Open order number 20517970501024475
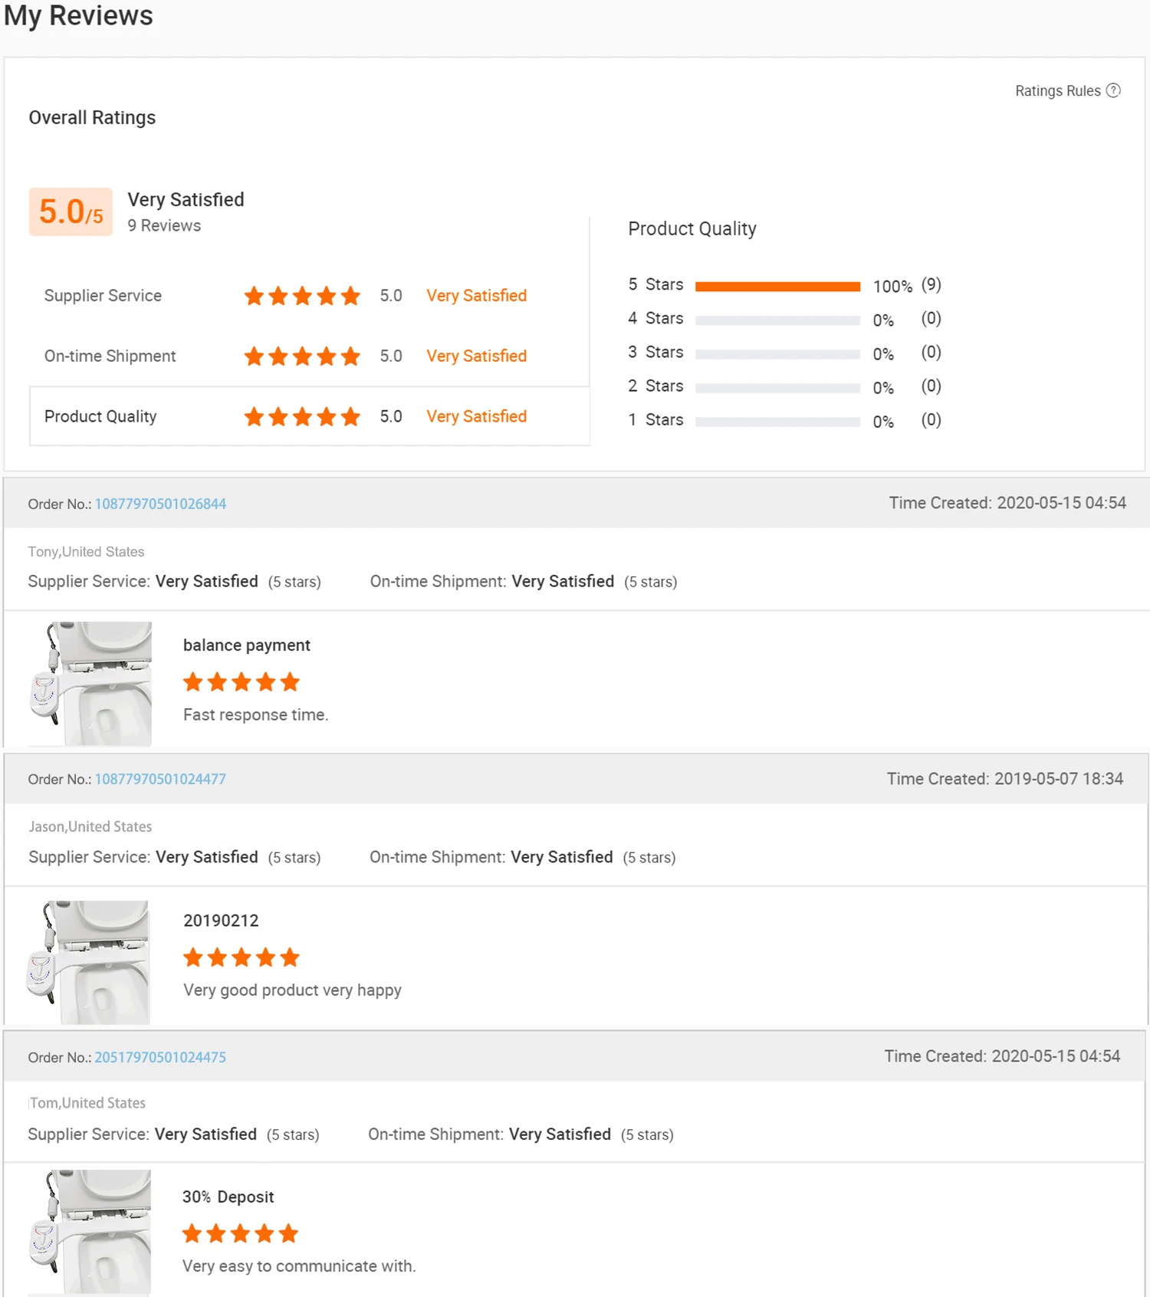This screenshot has width=1150, height=1297. point(160,1057)
